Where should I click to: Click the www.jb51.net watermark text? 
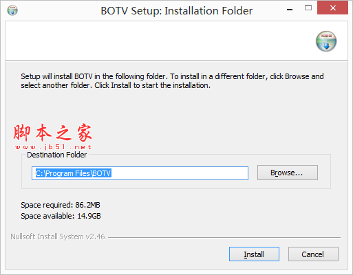[53, 147]
